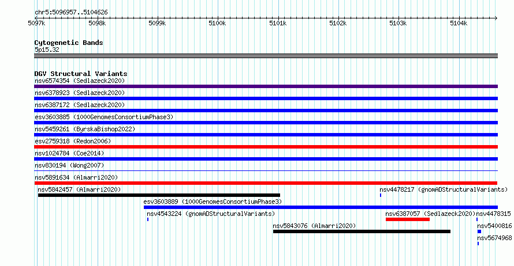Open nsv5843076 (Almarri2020) label

[x=314, y=226]
